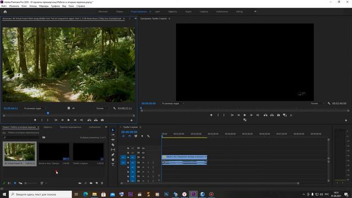Export frame from the Source monitor
352x198 pixels.
pyautogui.click(x=102, y=120)
